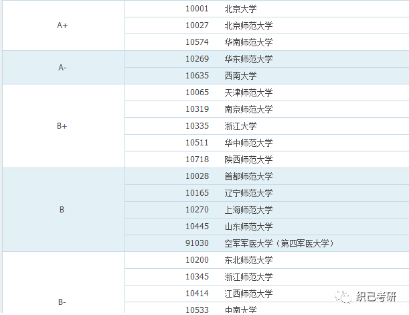Click the A+ grade cell
409x315 pixels.
(x=64, y=25)
